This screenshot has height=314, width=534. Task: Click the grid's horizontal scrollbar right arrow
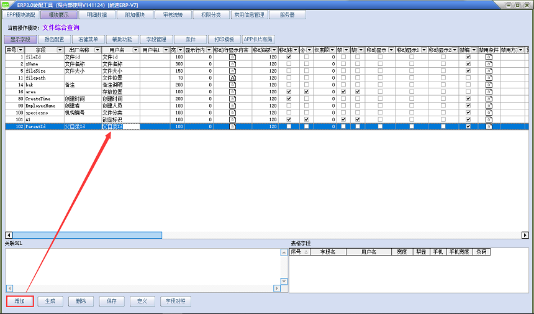pyautogui.click(x=525, y=235)
